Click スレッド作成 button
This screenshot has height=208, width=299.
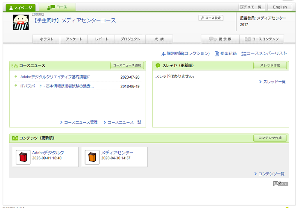(270, 65)
